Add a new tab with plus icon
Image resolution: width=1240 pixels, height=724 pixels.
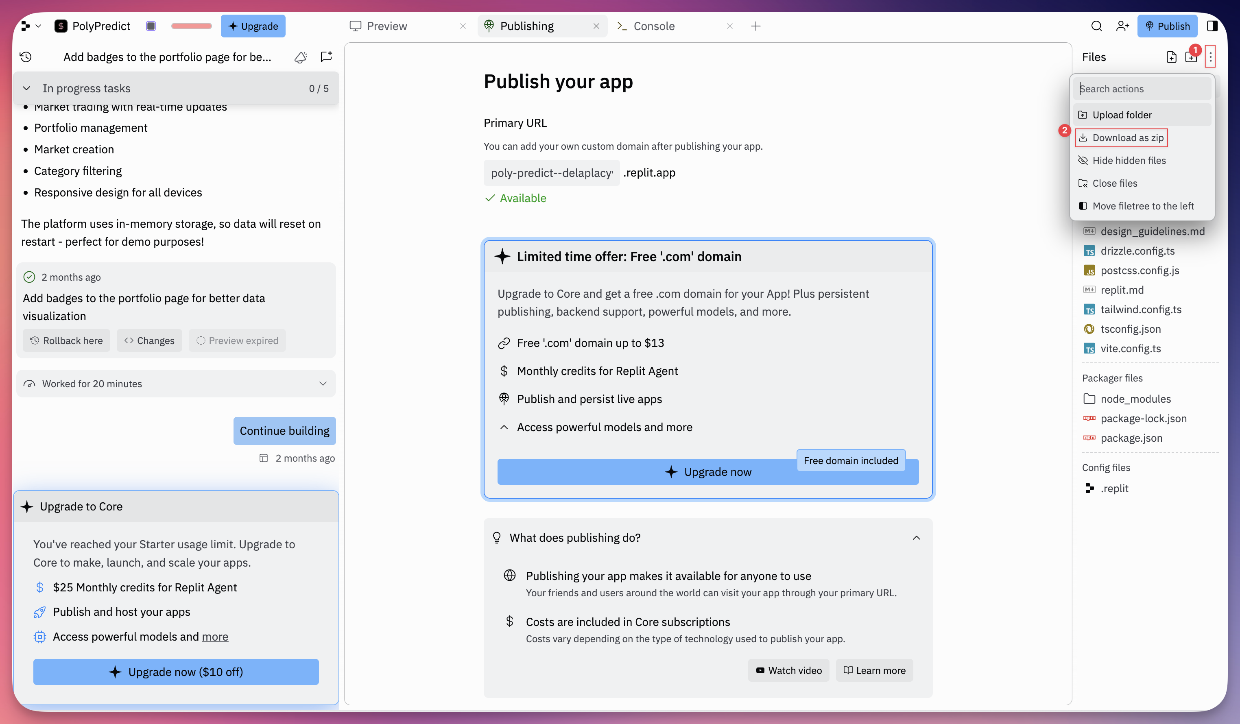coord(756,26)
